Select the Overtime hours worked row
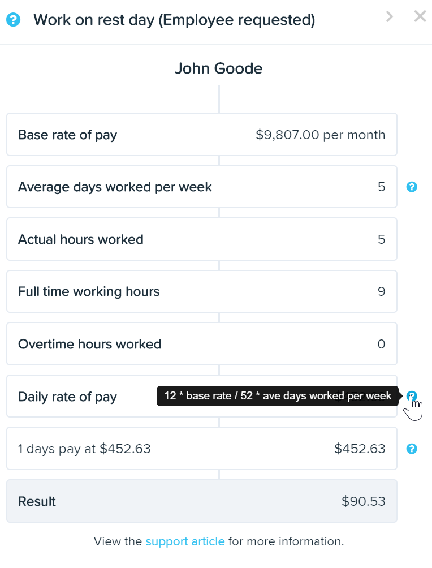The width and height of the screenshot is (432, 568). (202, 344)
